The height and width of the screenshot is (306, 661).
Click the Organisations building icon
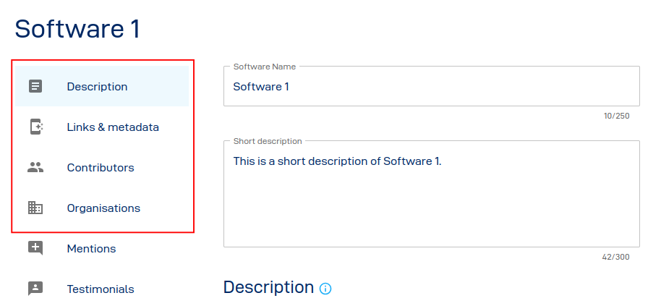pos(35,208)
